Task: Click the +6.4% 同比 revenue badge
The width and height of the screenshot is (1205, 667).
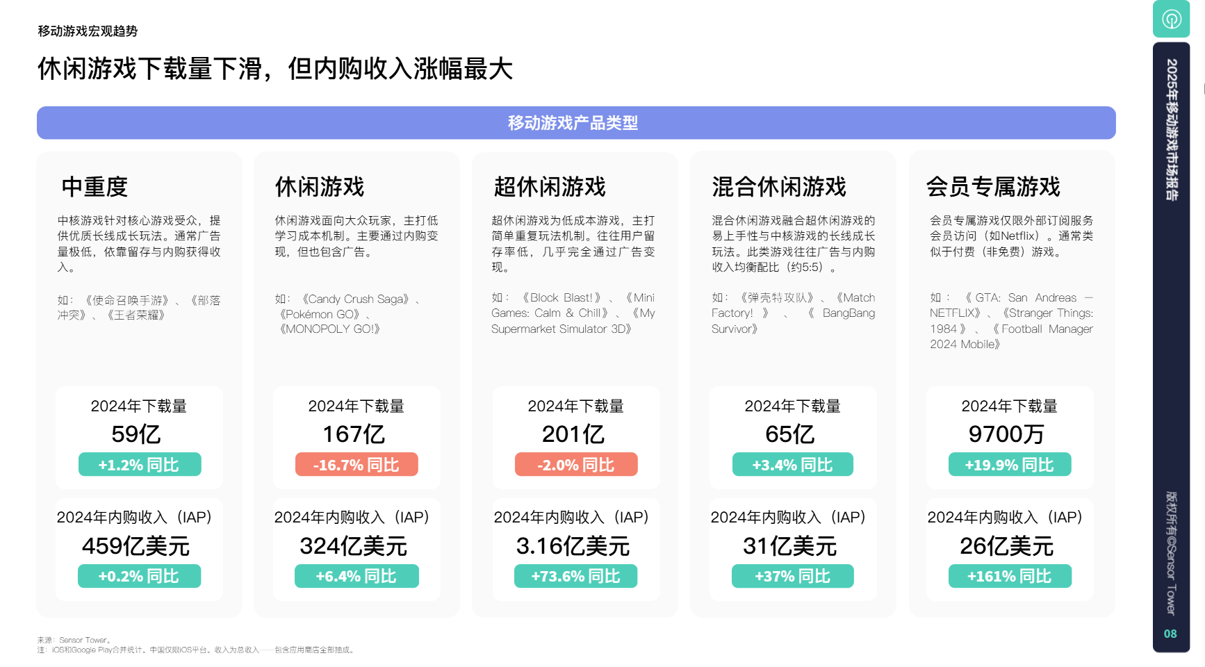Action: point(356,576)
